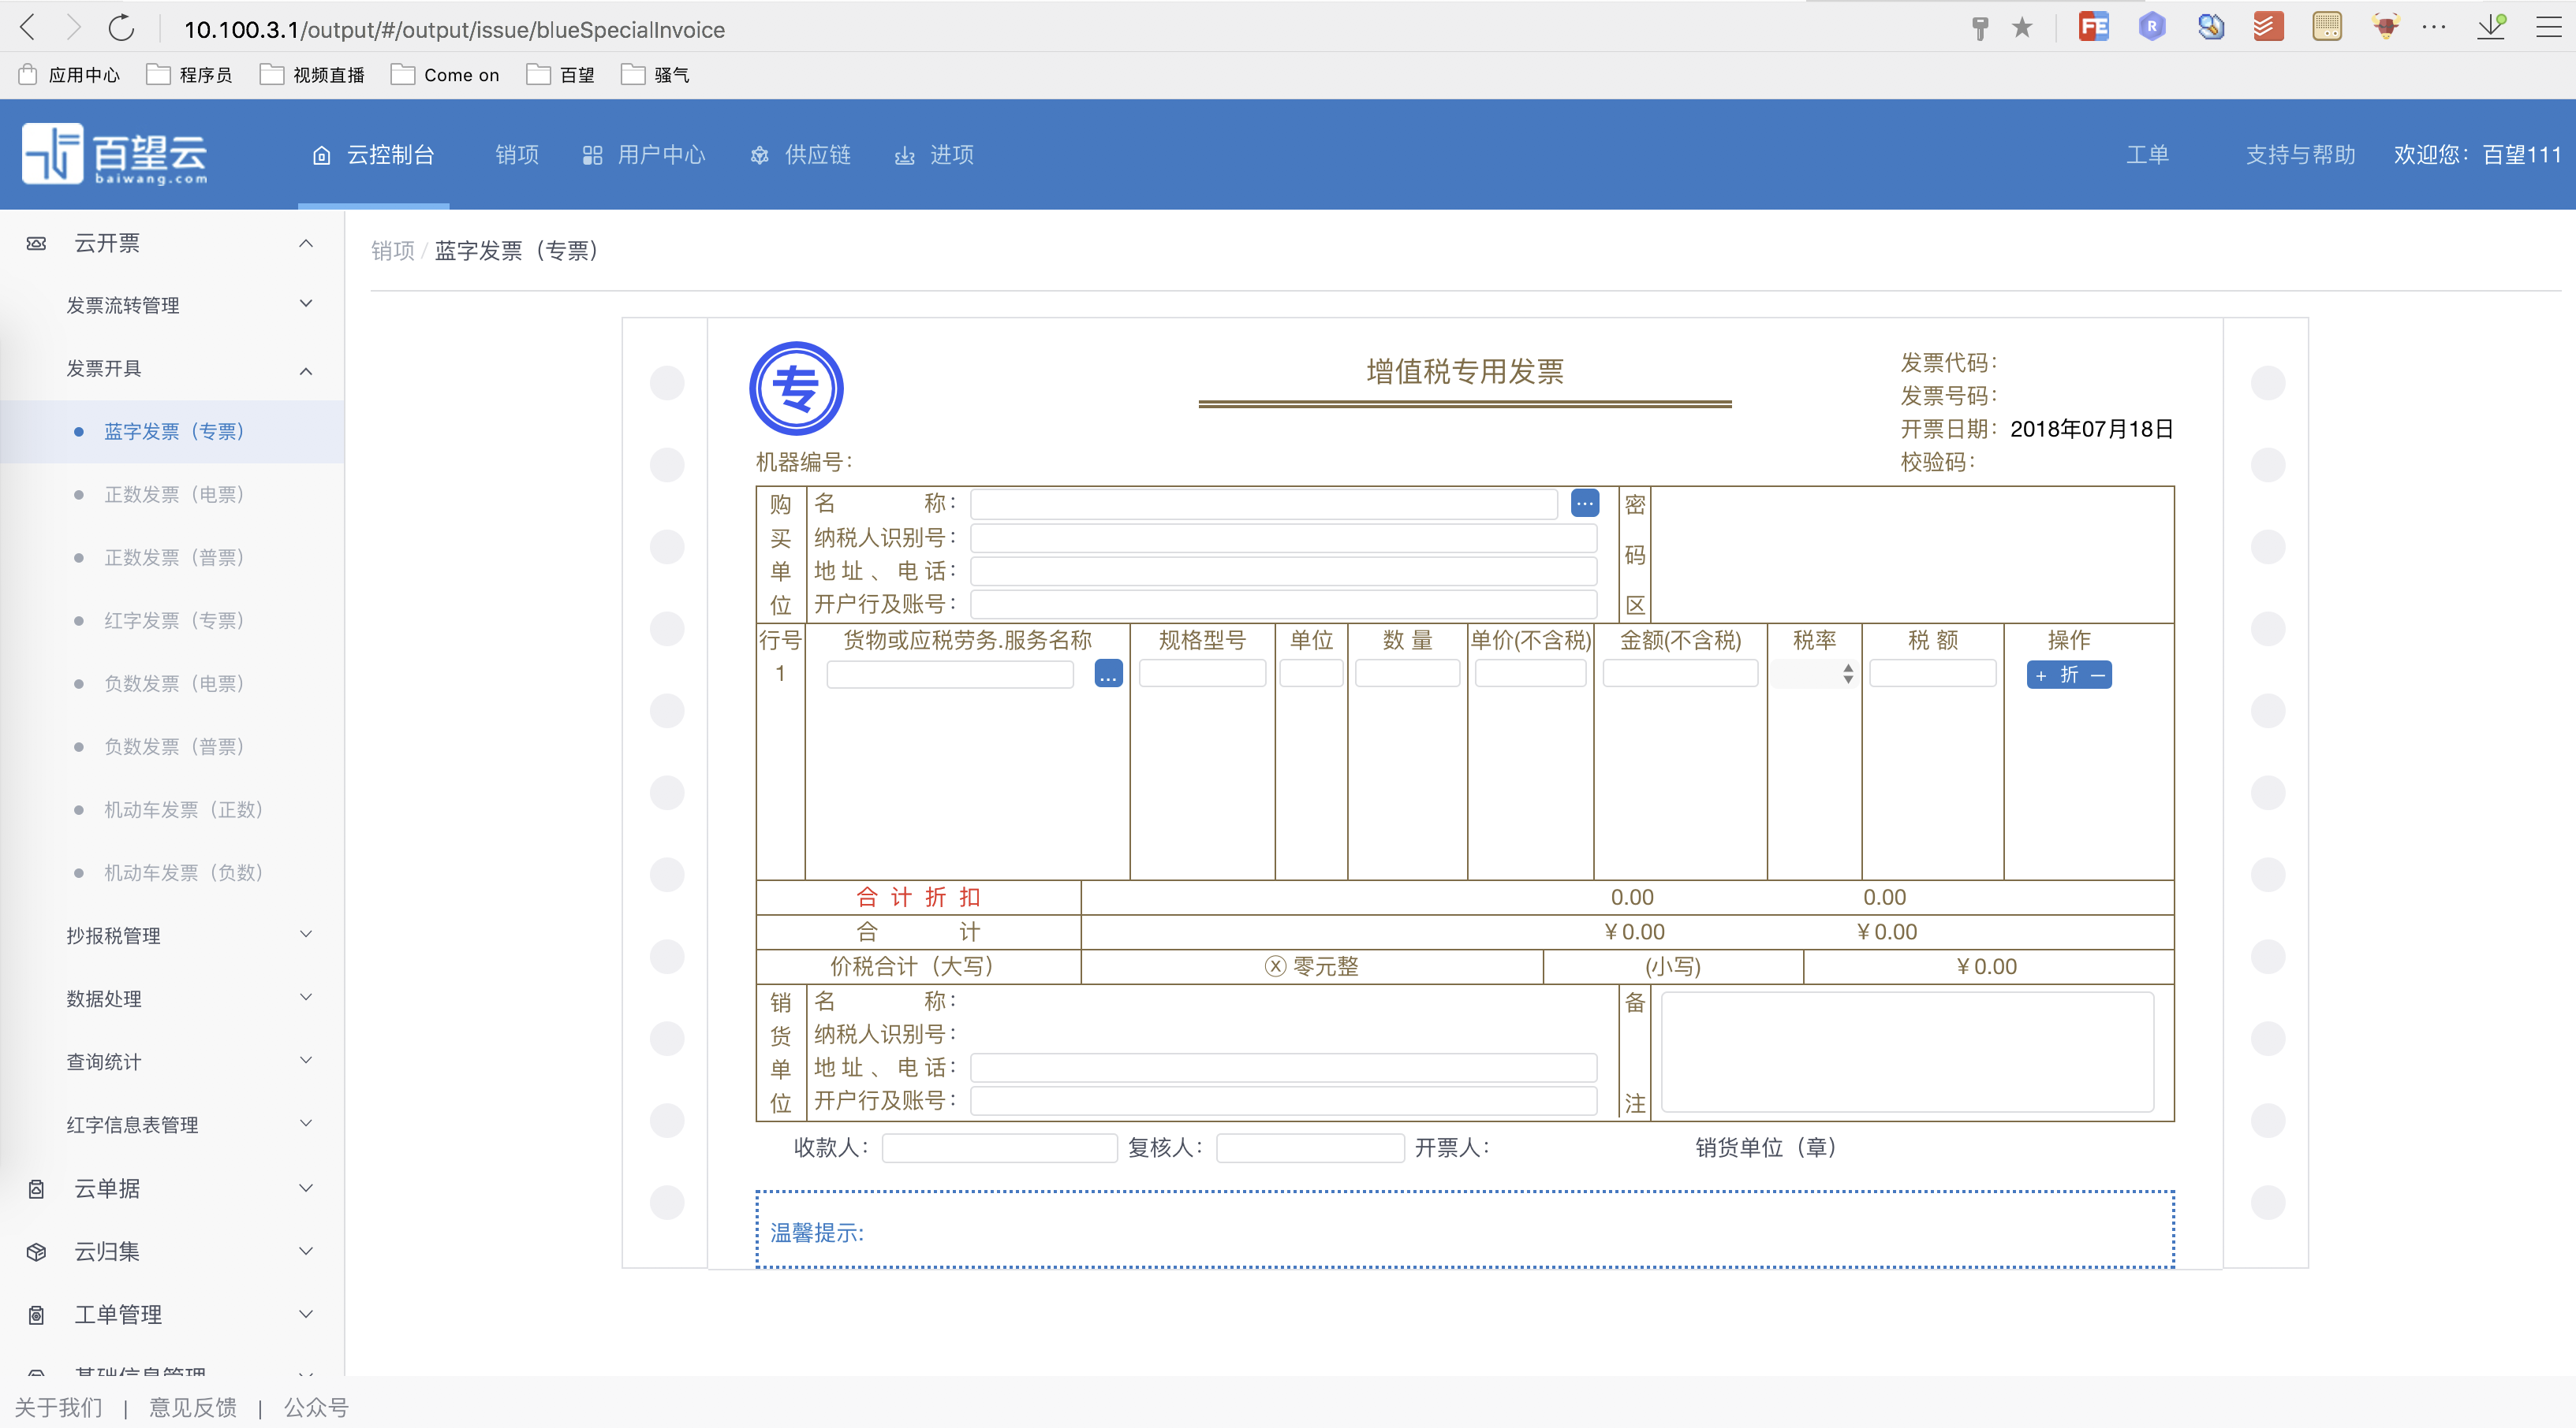Open 工单 link in header
The image size is (2576, 1428).
click(2147, 155)
